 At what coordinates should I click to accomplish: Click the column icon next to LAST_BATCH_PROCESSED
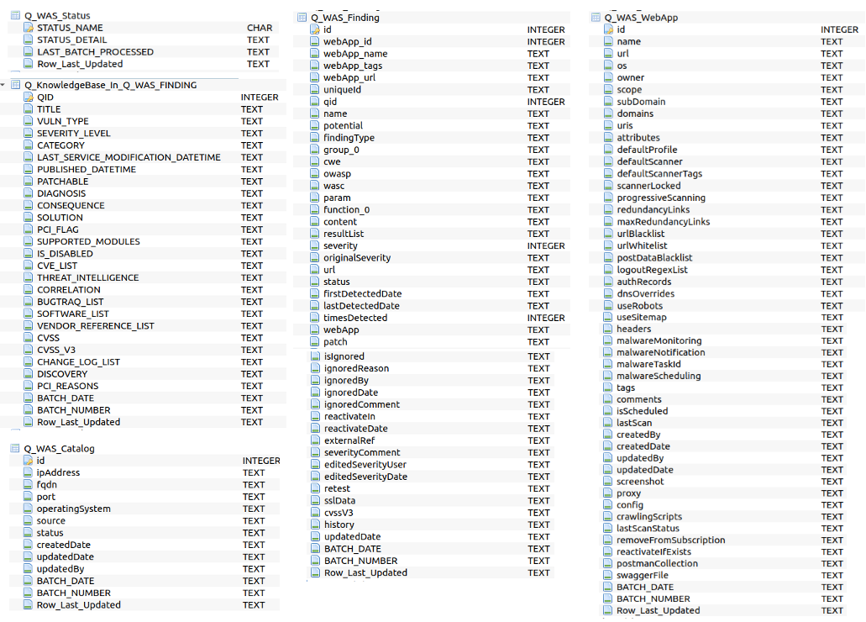coord(29,52)
